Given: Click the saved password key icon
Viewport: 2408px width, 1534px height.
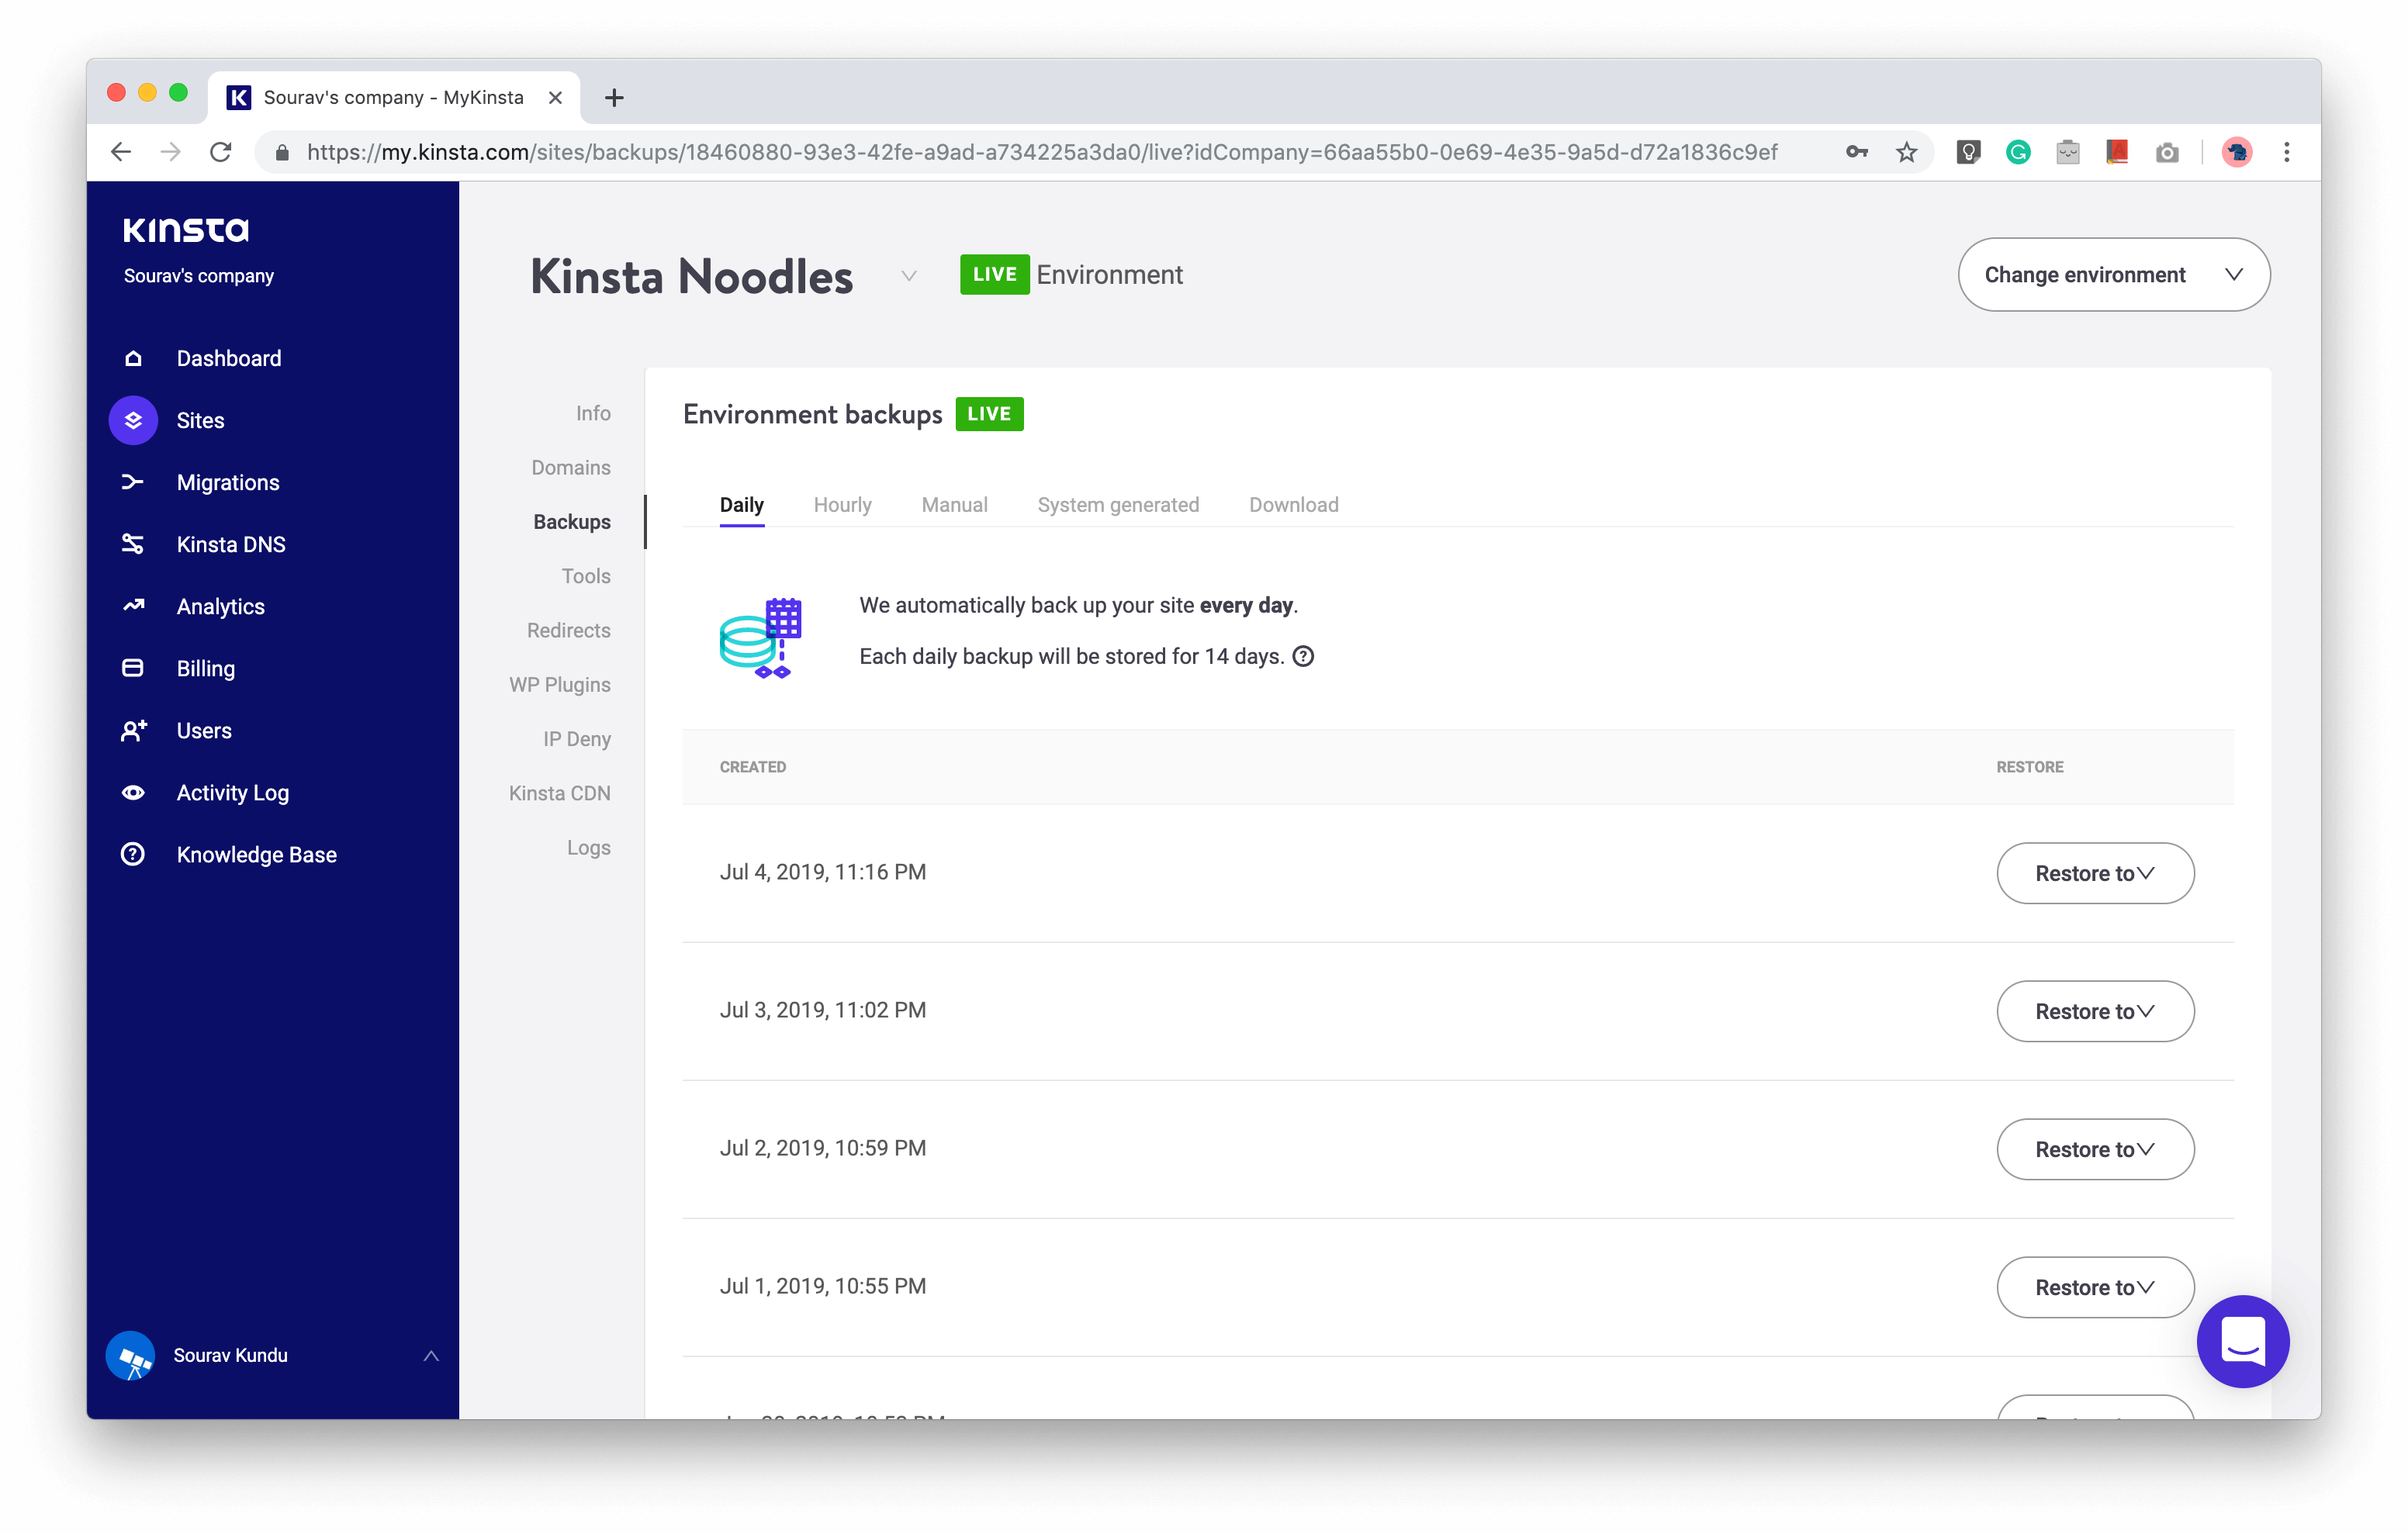Looking at the screenshot, I should point(1857,152).
